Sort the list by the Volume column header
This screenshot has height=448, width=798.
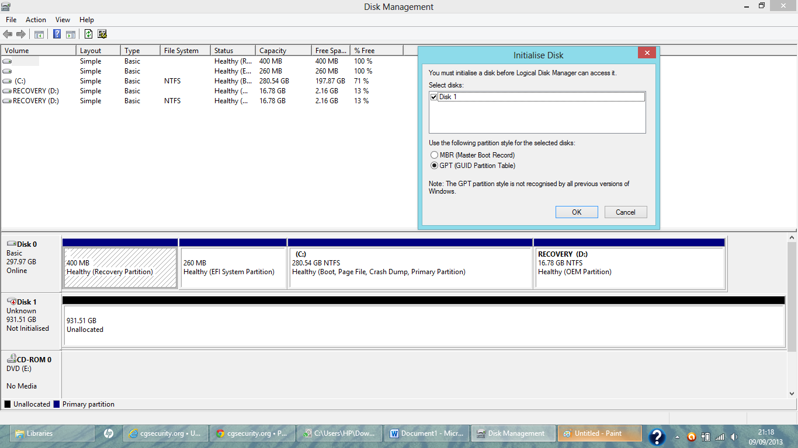[39, 51]
